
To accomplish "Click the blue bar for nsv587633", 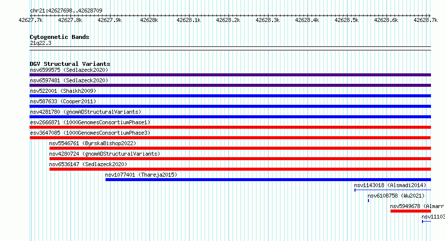I will click(230, 106).
